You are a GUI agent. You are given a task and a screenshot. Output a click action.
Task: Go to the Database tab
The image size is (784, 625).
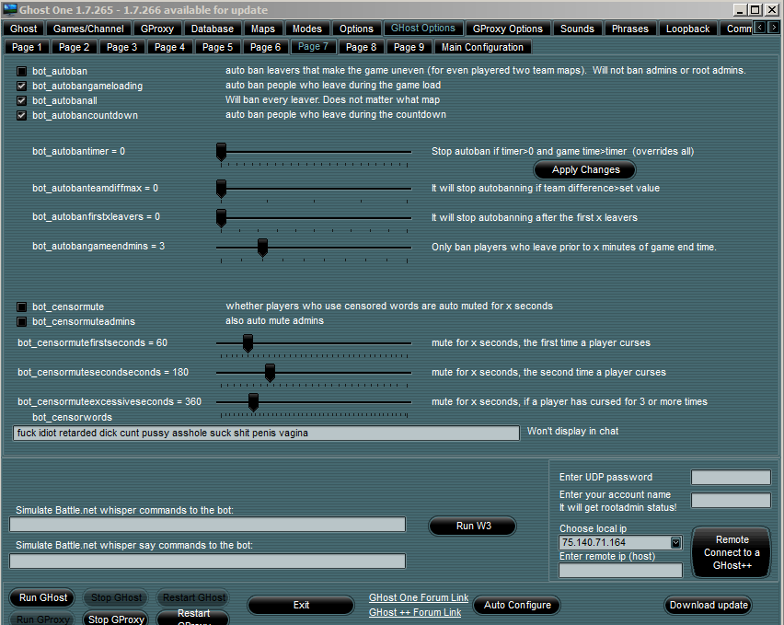(x=213, y=29)
